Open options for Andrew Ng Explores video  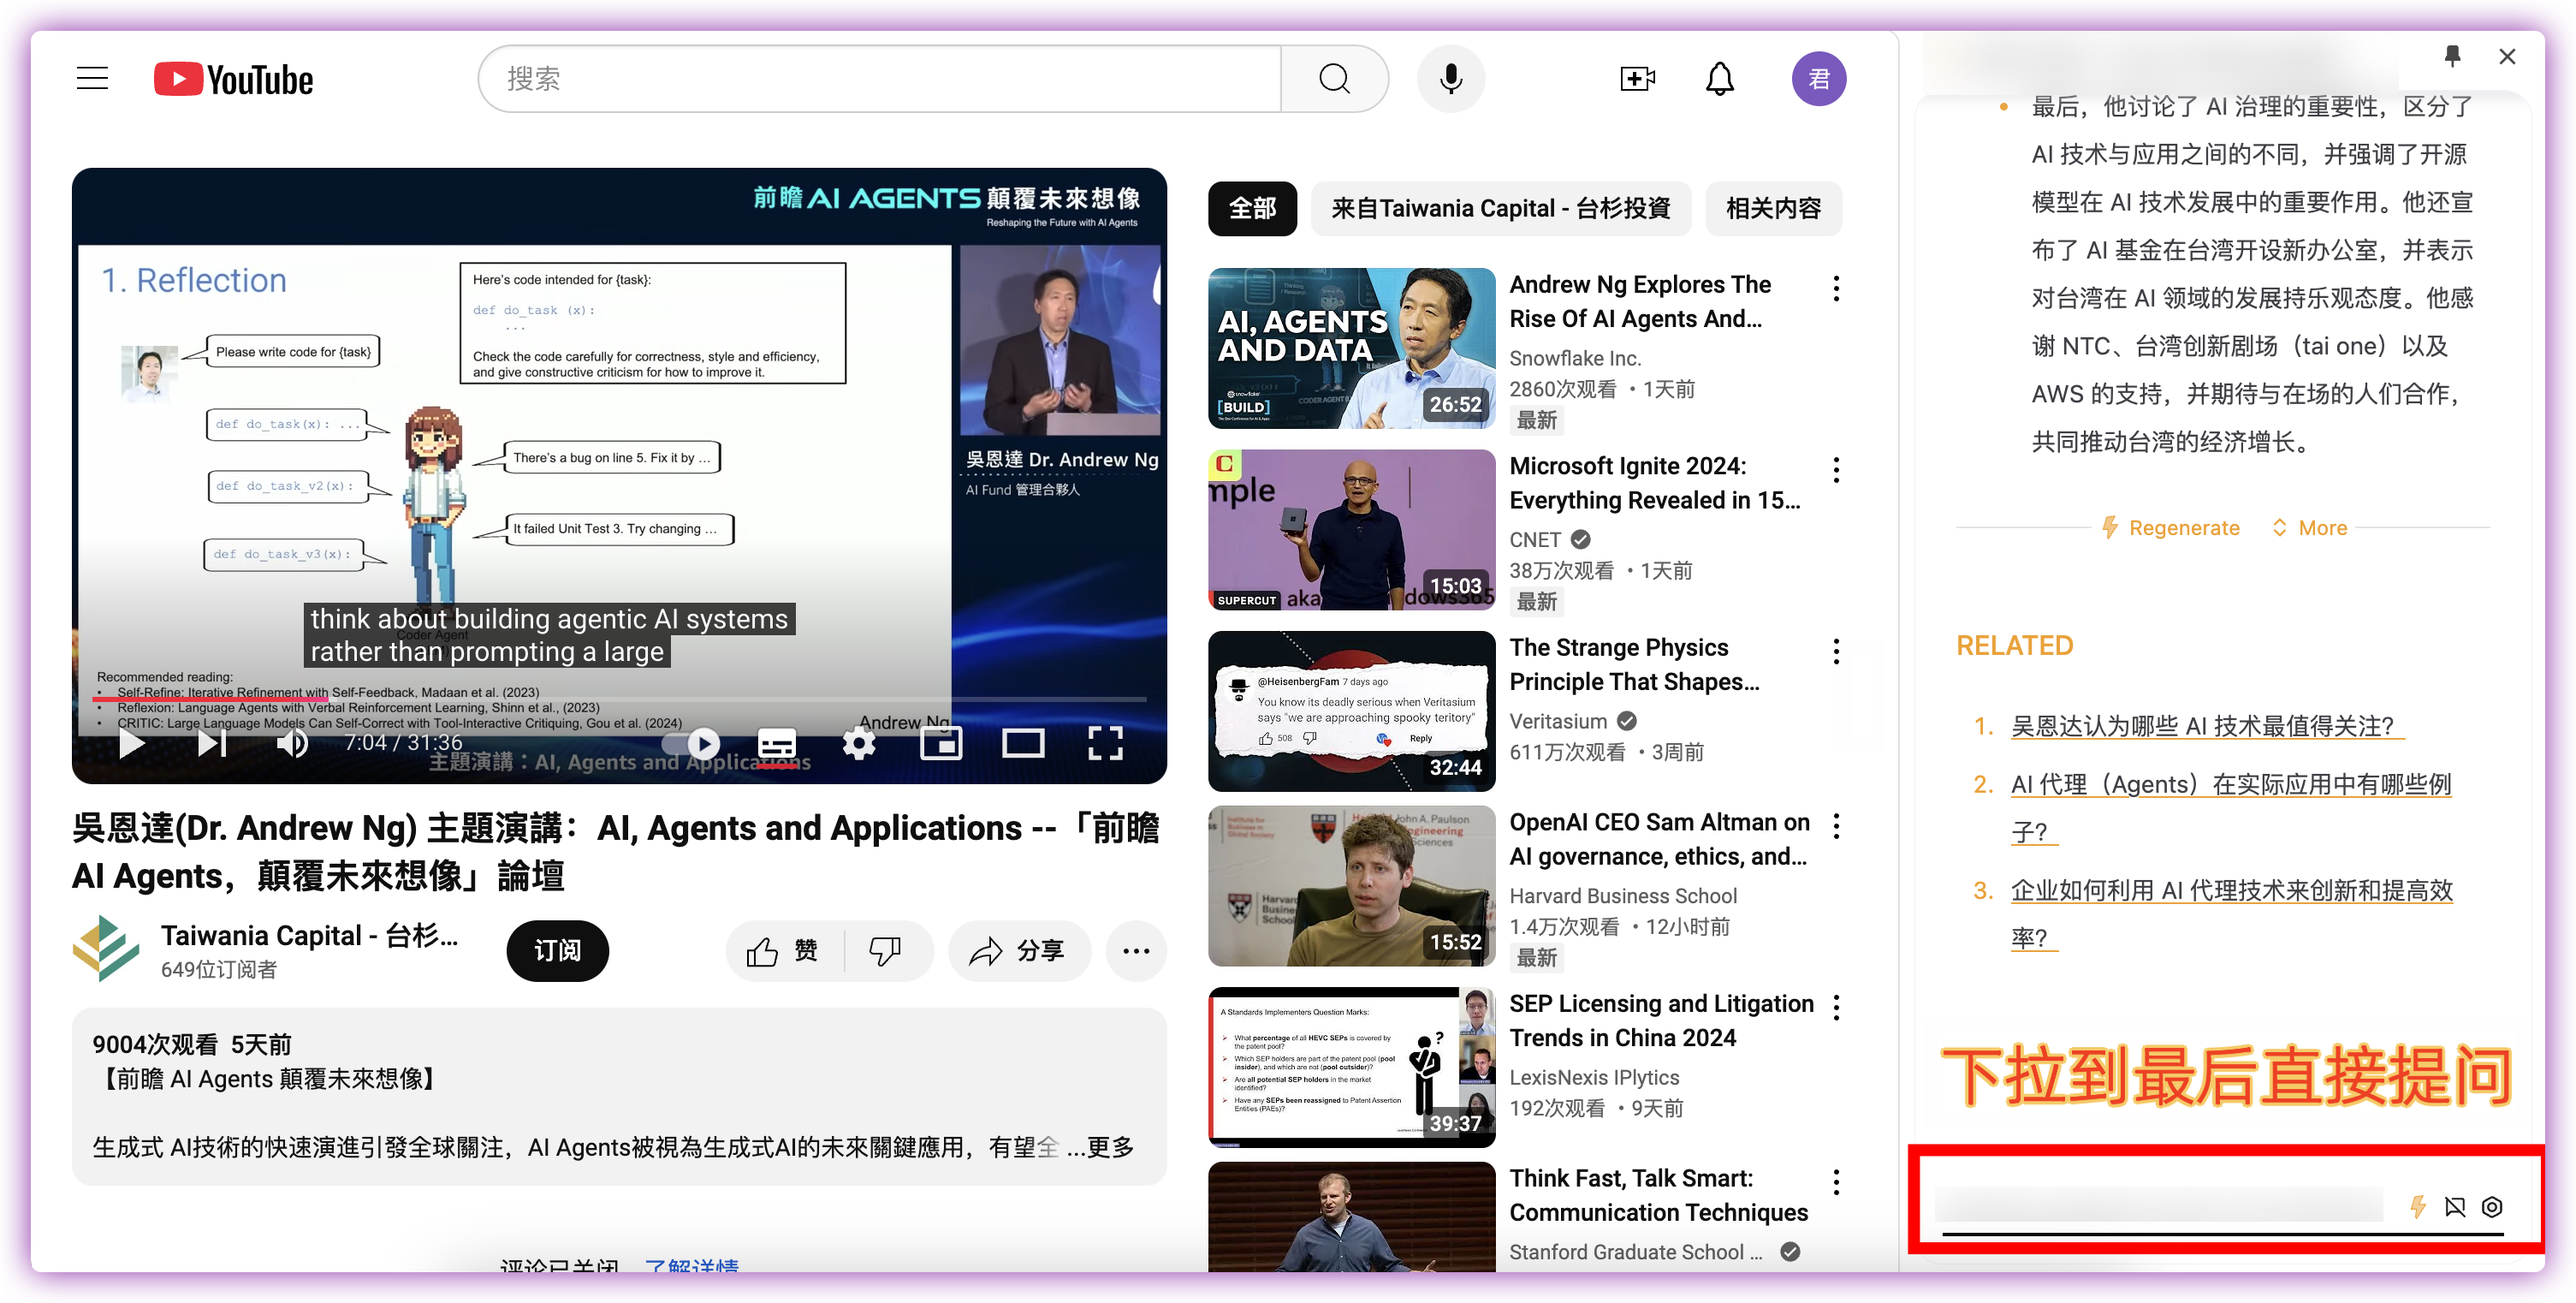(1835, 289)
